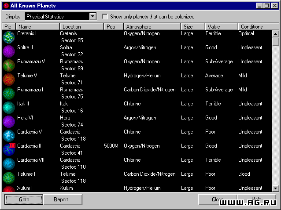Click the vertical scrollbar thumb
281x210 pixels.
pyautogui.click(x=275, y=42)
